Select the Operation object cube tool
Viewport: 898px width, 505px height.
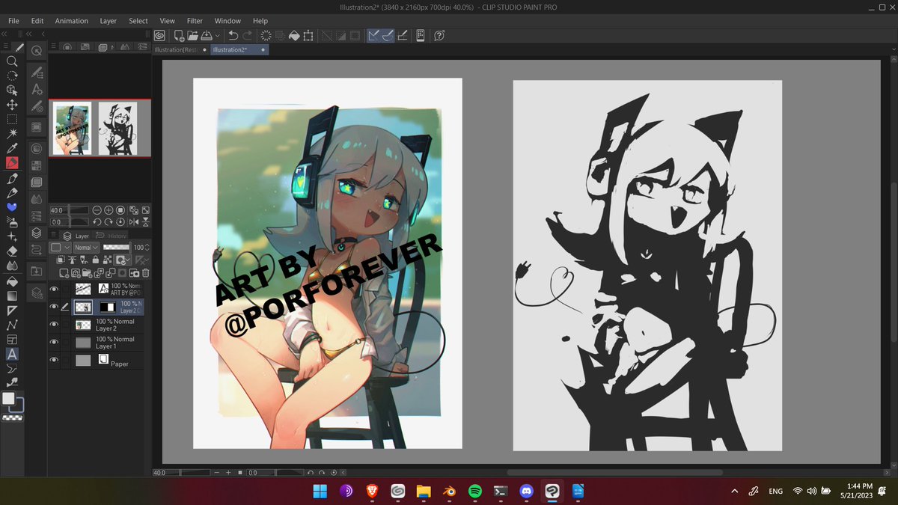[12, 90]
